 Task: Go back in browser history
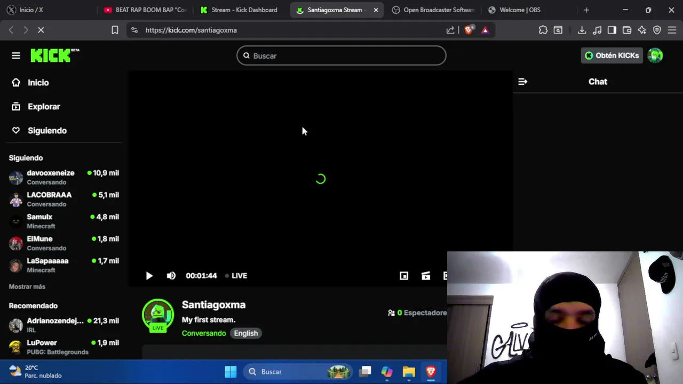click(x=11, y=30)
